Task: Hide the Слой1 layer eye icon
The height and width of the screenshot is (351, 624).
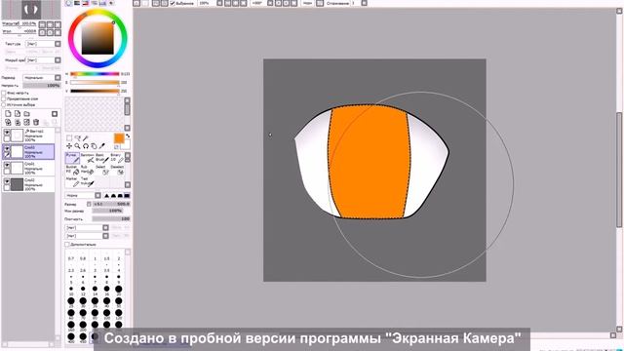Action: click(7, 165)
